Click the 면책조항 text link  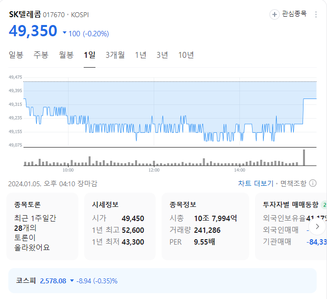[x=293, y=183]
